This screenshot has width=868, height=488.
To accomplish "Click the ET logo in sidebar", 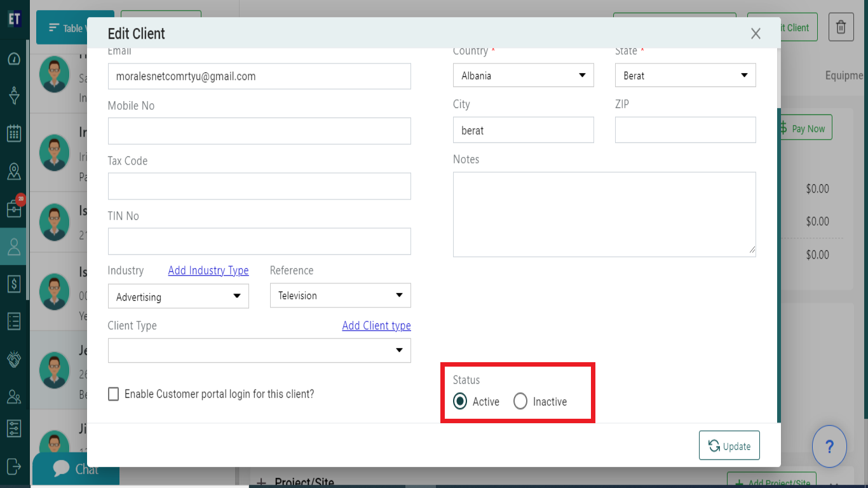I will (15, 18).
